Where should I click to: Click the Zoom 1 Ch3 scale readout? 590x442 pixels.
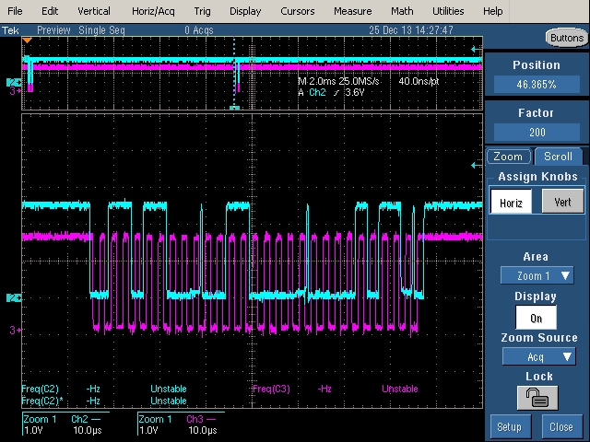pyautogui.click(x=181, y=425)
